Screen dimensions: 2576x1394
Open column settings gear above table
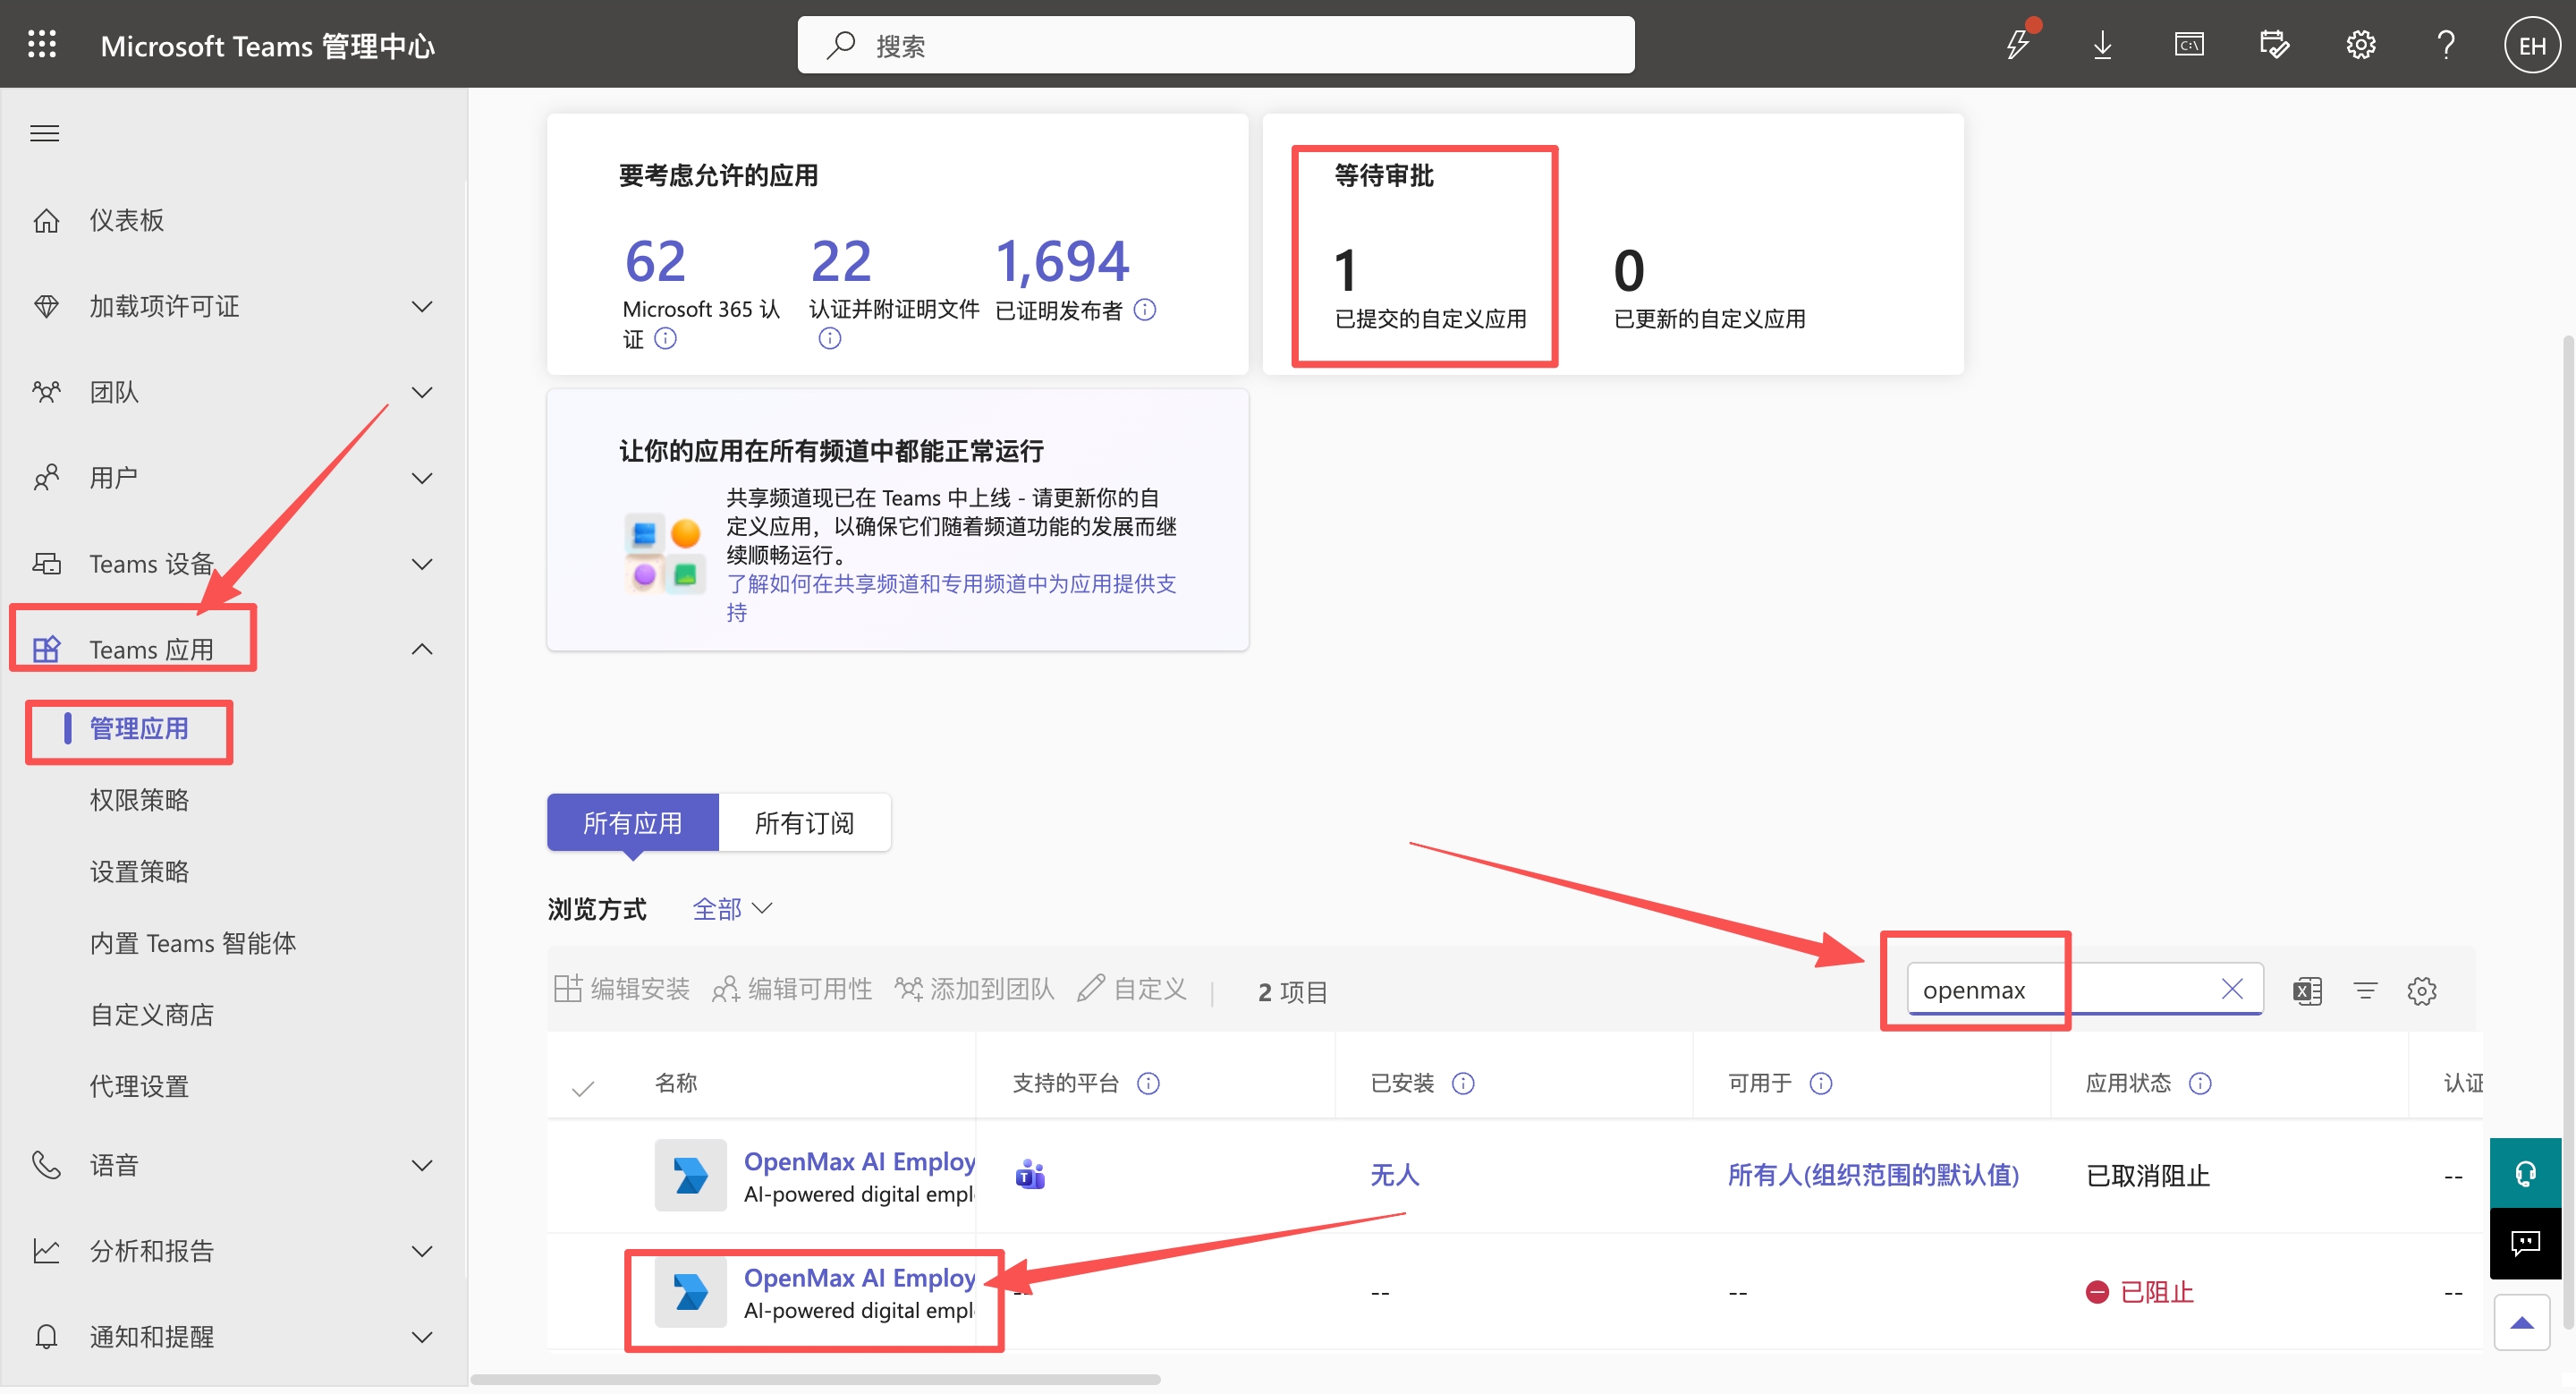tap(2421, 990)
